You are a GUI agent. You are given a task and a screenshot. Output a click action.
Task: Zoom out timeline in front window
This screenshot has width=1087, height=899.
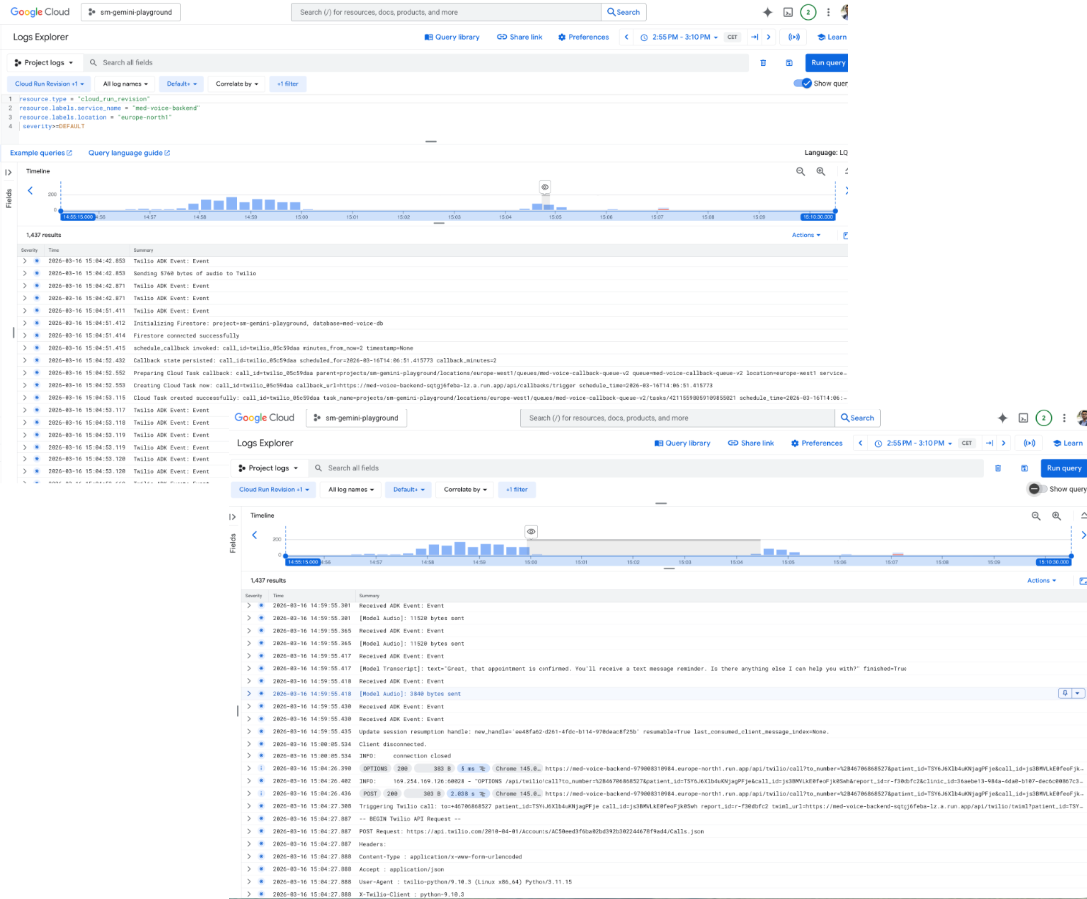tap(1036, 516)
